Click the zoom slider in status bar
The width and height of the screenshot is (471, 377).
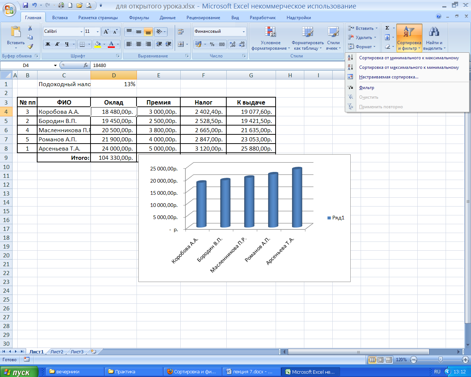(440, 360)
